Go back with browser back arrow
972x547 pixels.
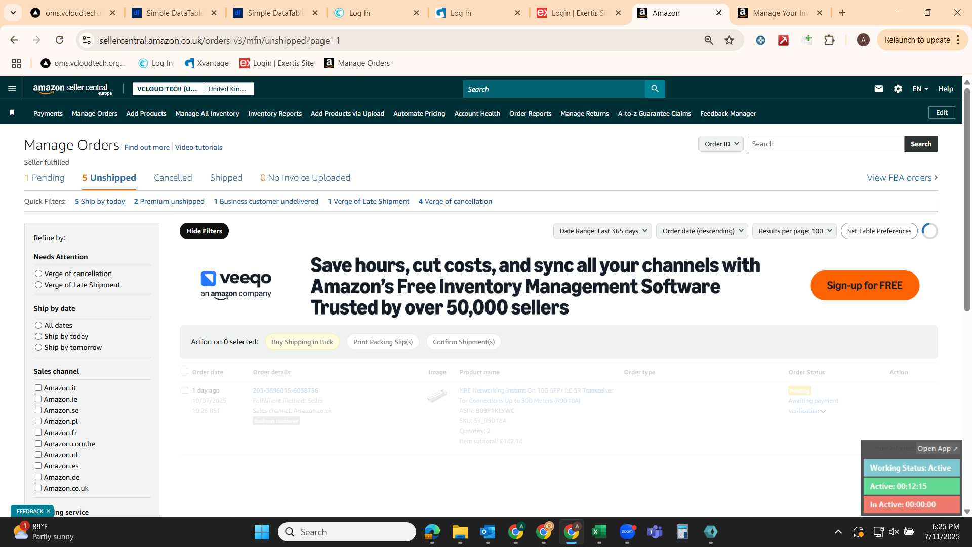[14, 40]
